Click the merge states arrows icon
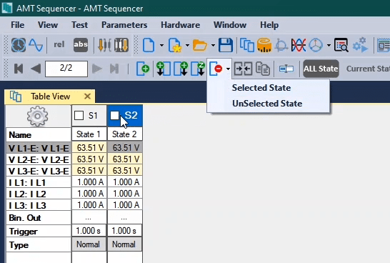Screen dimensions: 390x263 tap(243, 69)
